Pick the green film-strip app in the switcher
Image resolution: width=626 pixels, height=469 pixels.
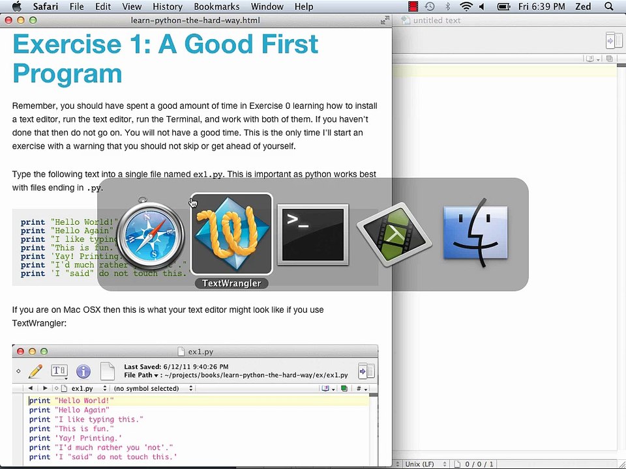(394, 234)
